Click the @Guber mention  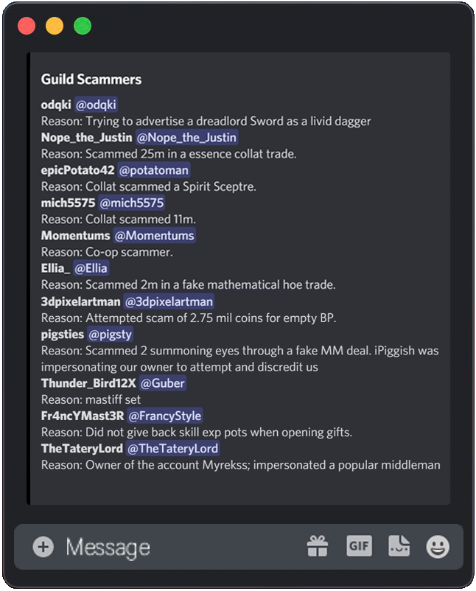point(163,383)
